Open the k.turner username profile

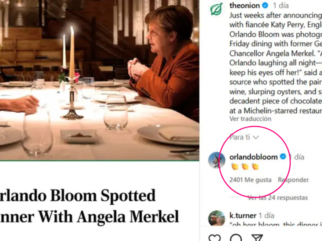point(243,215)
